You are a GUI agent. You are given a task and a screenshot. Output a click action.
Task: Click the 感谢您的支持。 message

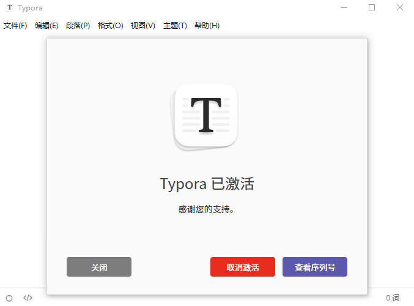[x=206, y=209]
